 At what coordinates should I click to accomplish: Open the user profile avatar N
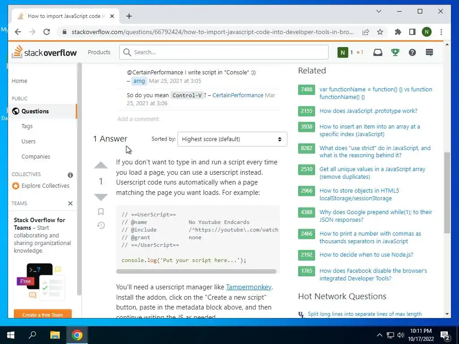[342, 52]
